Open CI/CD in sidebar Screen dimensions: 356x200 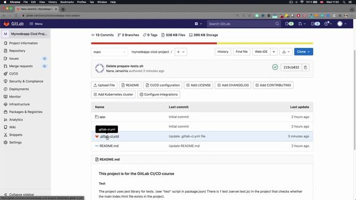(x=13, y=74)
